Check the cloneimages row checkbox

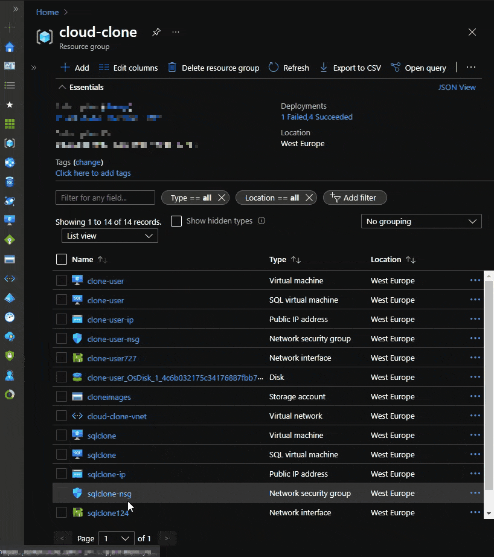62,396
